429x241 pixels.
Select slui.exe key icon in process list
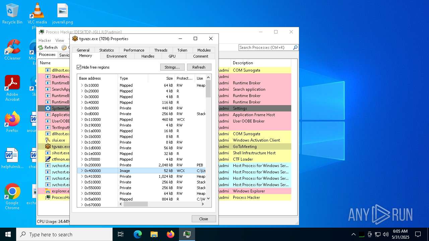[48, 140]
